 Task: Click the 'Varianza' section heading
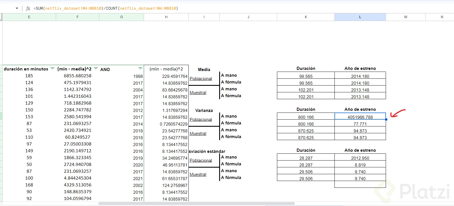[x=204, y=111]
